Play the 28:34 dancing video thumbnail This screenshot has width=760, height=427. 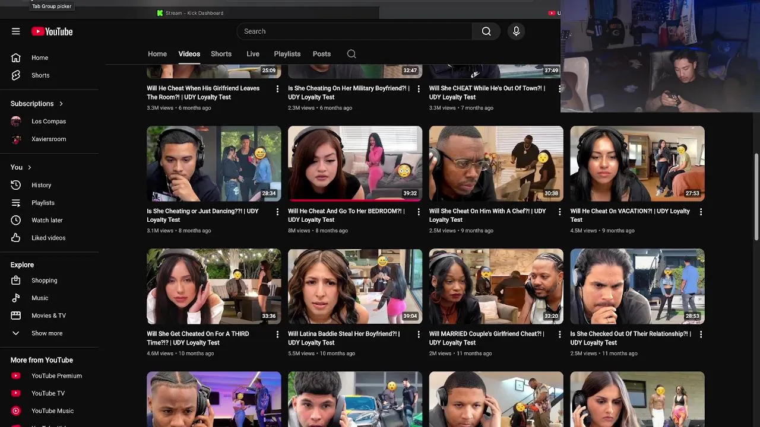[214, 164]
